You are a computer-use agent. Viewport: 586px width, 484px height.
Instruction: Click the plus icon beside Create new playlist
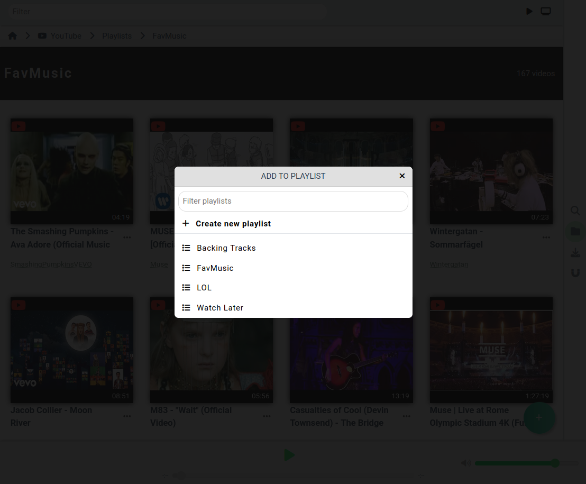[186, 224]
